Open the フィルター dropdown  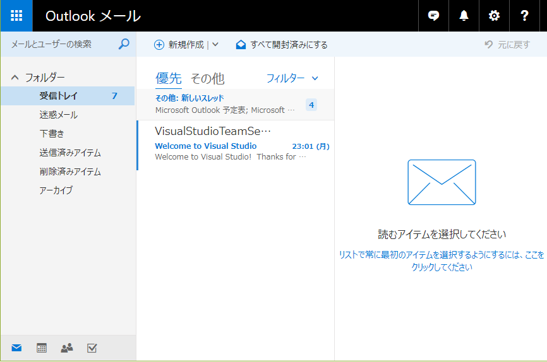pyautogui.click(x=292, y=78)
